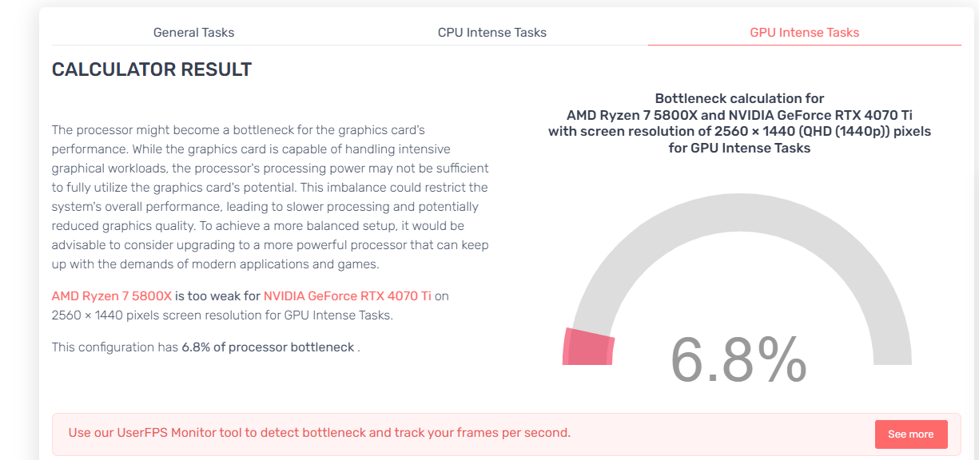The width and height of the screenshot is (979, 460).
Task: Click the processor bottleneck description paragraph
Action: (x=271, y=196)
